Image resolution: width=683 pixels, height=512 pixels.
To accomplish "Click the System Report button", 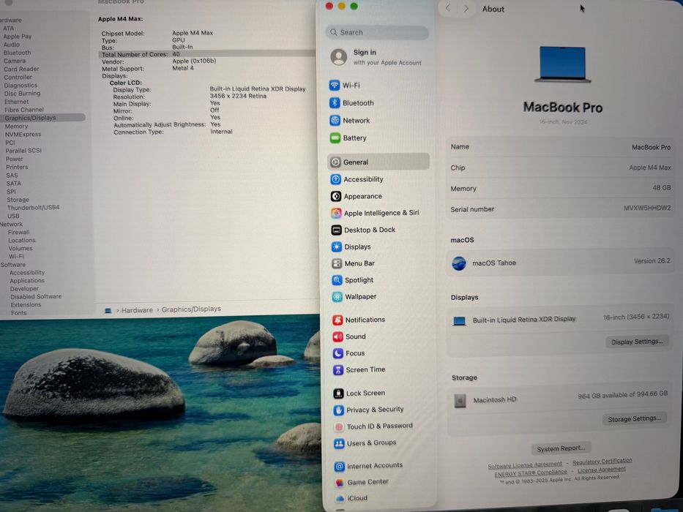I will click(561, 448).
